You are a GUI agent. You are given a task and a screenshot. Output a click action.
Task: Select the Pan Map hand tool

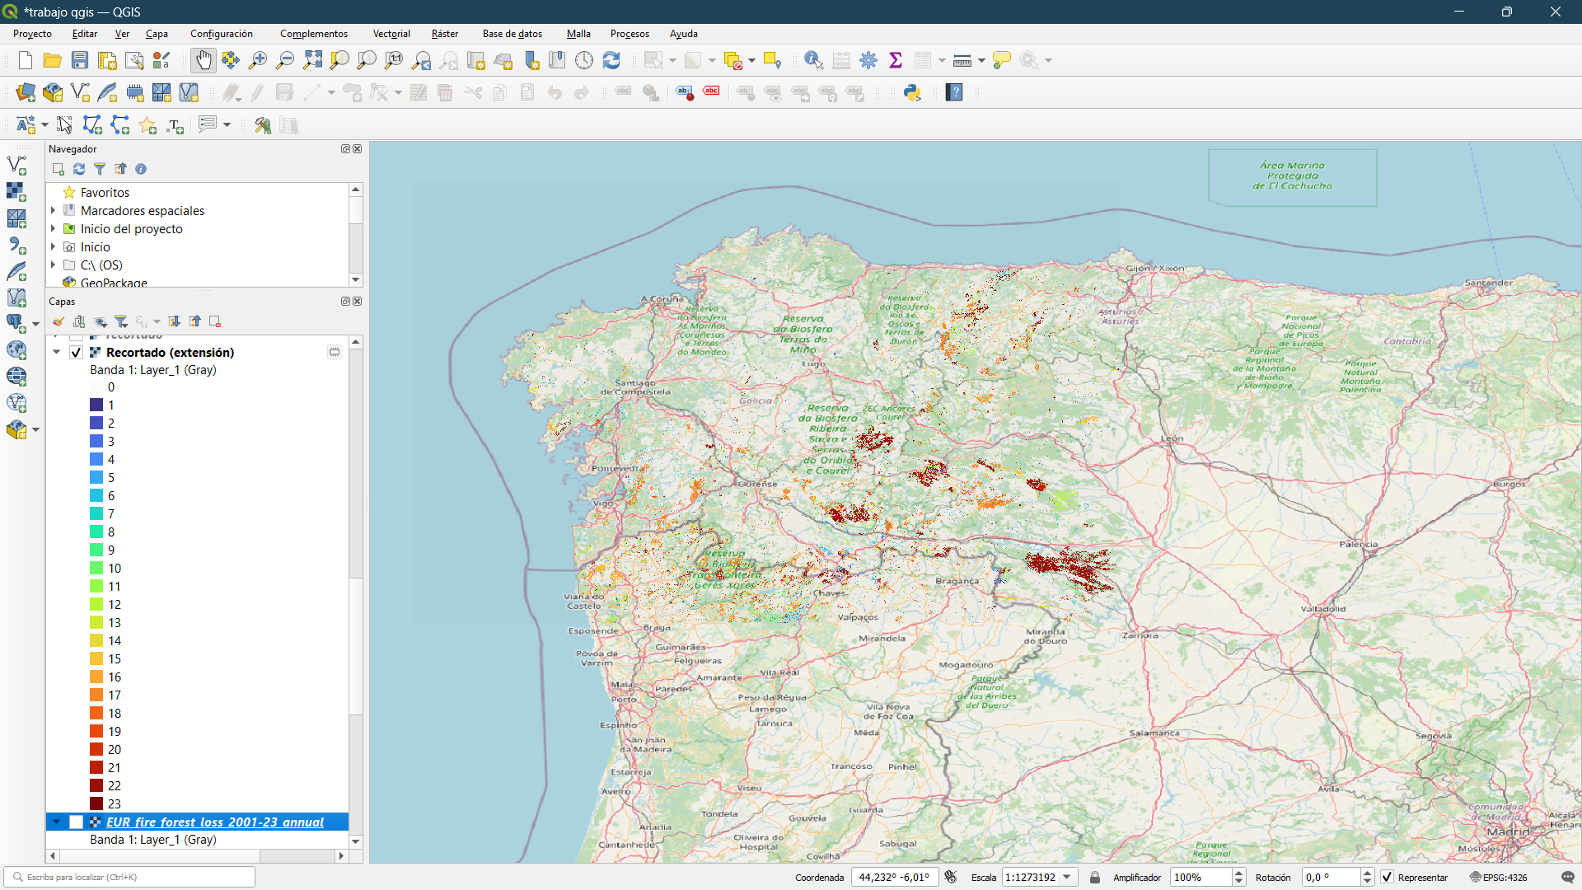[203, 60]
